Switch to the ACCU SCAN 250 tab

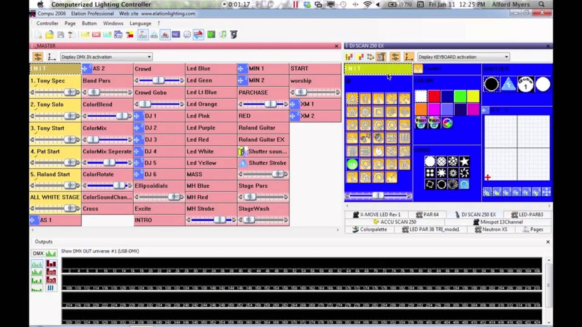395,222
